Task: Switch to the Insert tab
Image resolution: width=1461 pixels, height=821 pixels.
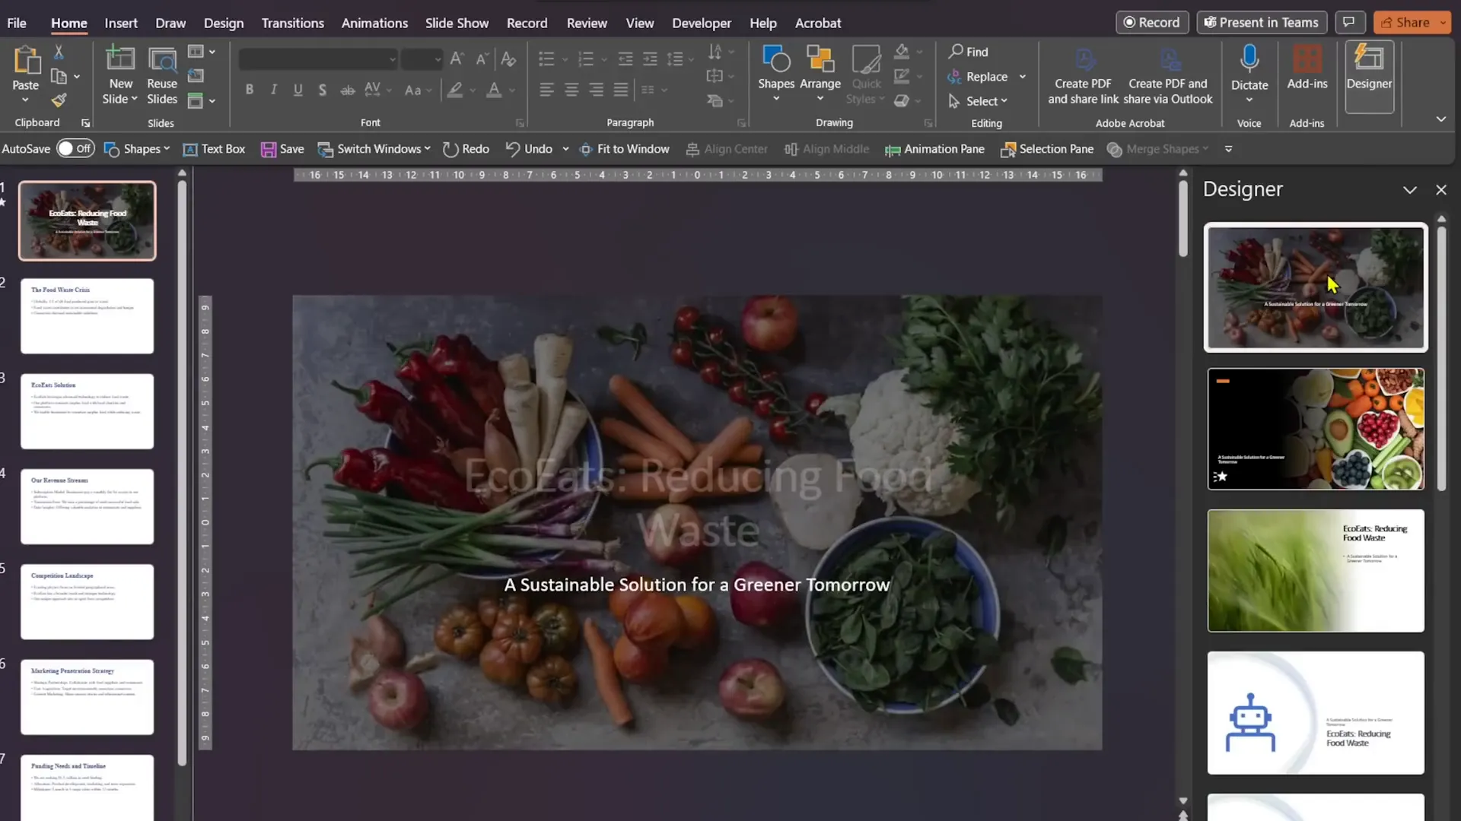Action: (121, 23)
